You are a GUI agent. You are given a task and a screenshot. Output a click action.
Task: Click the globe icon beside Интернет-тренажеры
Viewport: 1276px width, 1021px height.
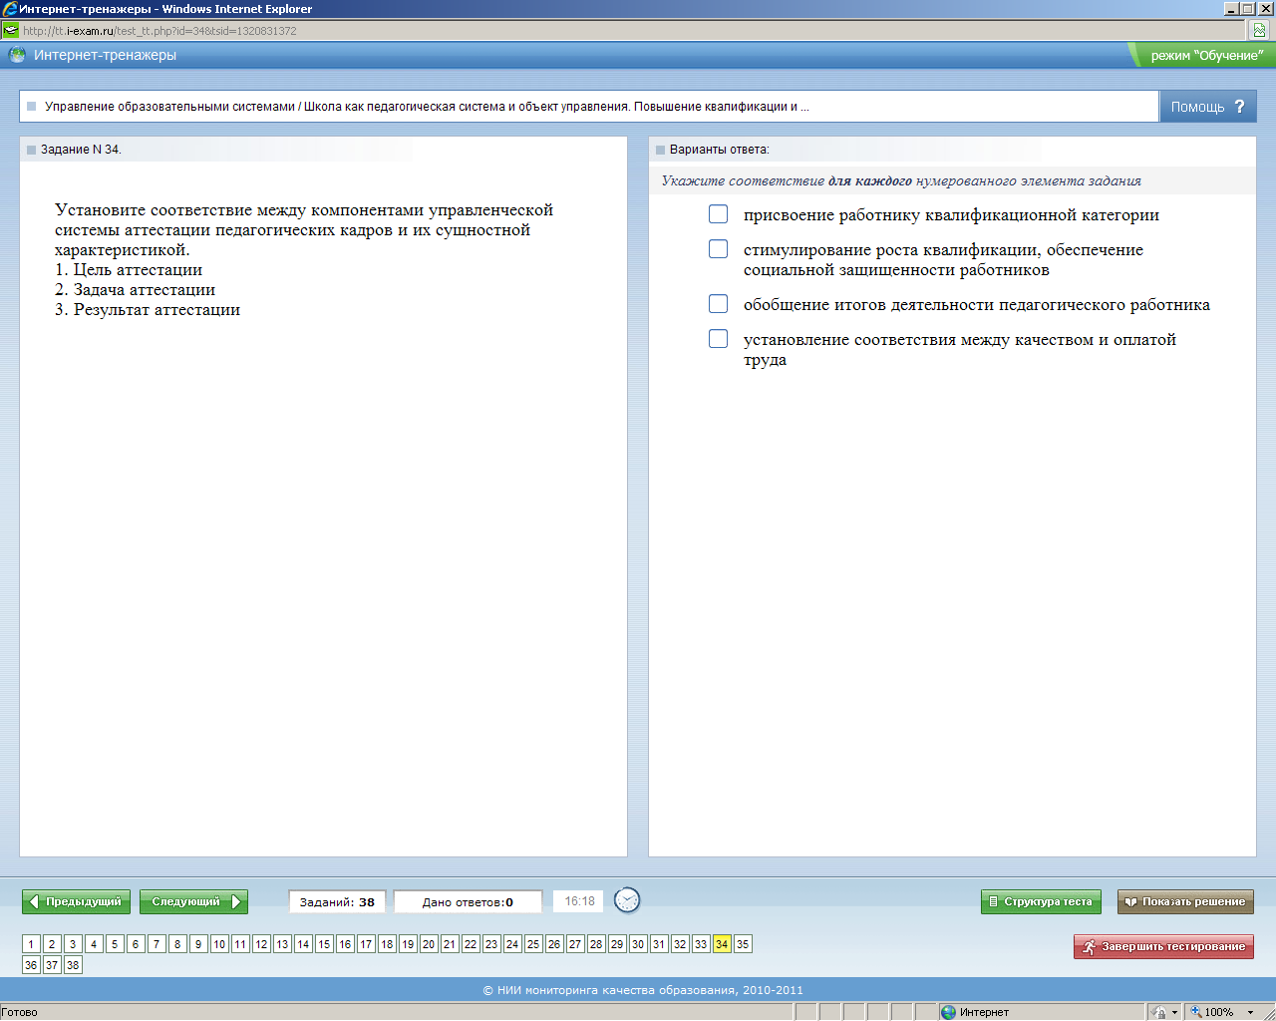(17, 55)
